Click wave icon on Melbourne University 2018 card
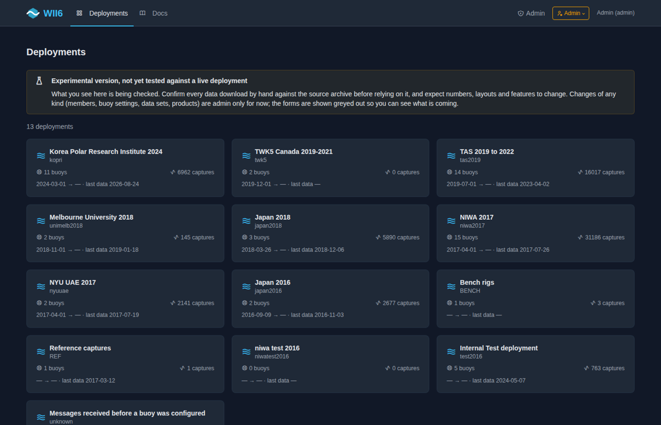Screen dimensions: 661x425 pyautogui.click(x=41, y=221)
